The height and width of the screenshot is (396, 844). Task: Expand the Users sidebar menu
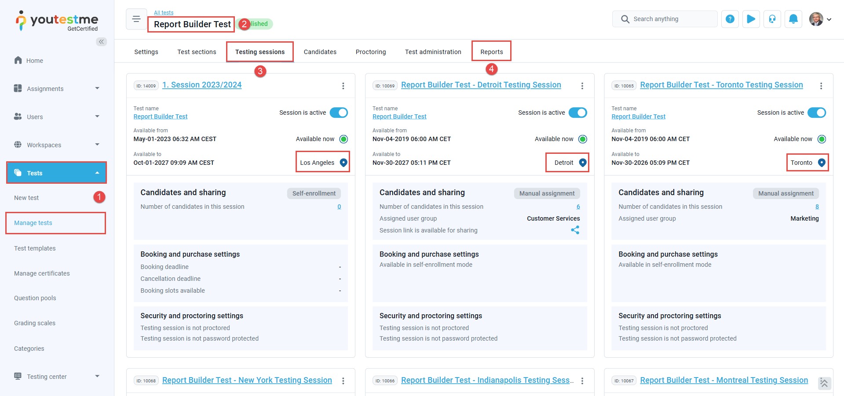click(97, 116)
